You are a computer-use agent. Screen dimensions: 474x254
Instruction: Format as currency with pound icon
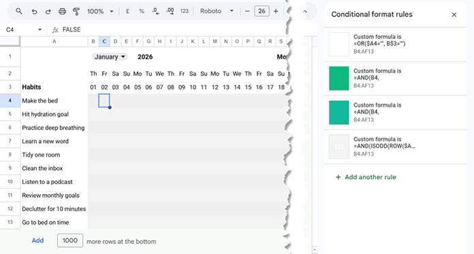click(x=127, y=11)
